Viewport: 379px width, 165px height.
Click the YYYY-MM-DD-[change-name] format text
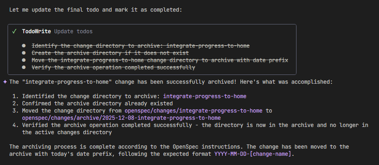(x=254, y=154)
